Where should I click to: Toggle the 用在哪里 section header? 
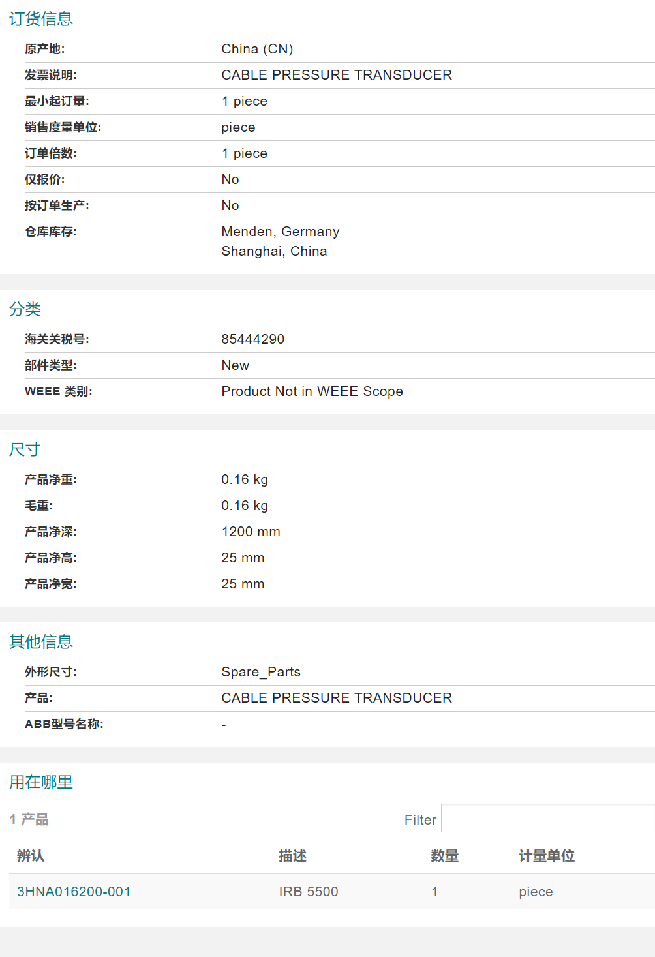coord(40,782)
